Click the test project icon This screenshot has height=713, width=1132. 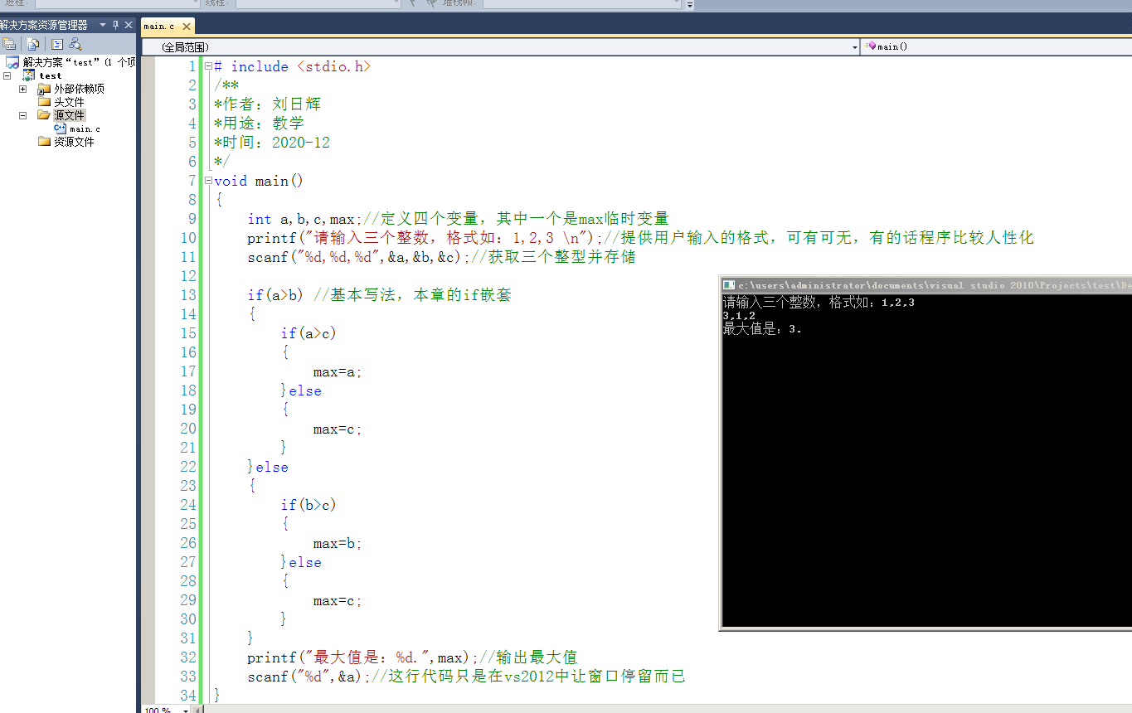click(x=29, y=75)
